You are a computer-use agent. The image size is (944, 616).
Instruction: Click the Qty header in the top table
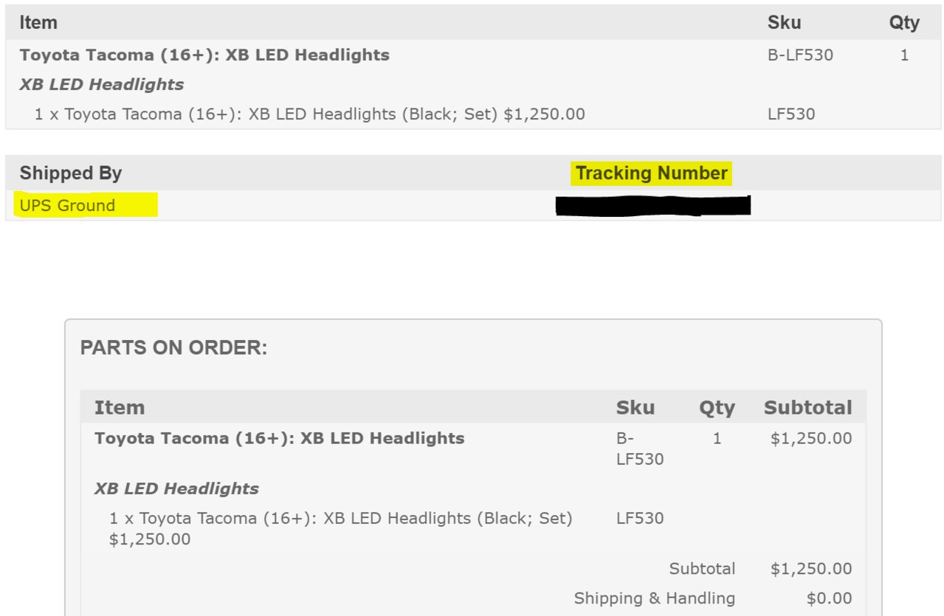(904, 23)
